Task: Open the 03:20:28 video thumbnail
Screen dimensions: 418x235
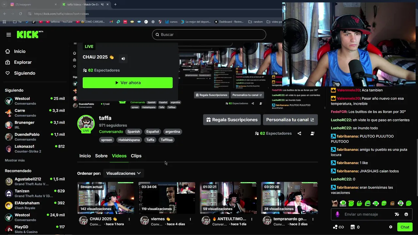Action: tap(289, 198)
